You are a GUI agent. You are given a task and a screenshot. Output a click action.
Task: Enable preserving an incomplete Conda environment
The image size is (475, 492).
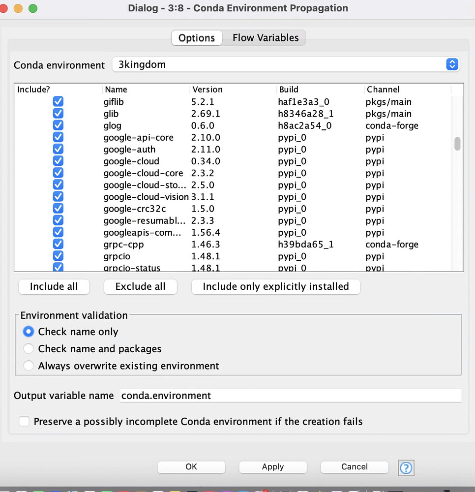pos(24,421)
